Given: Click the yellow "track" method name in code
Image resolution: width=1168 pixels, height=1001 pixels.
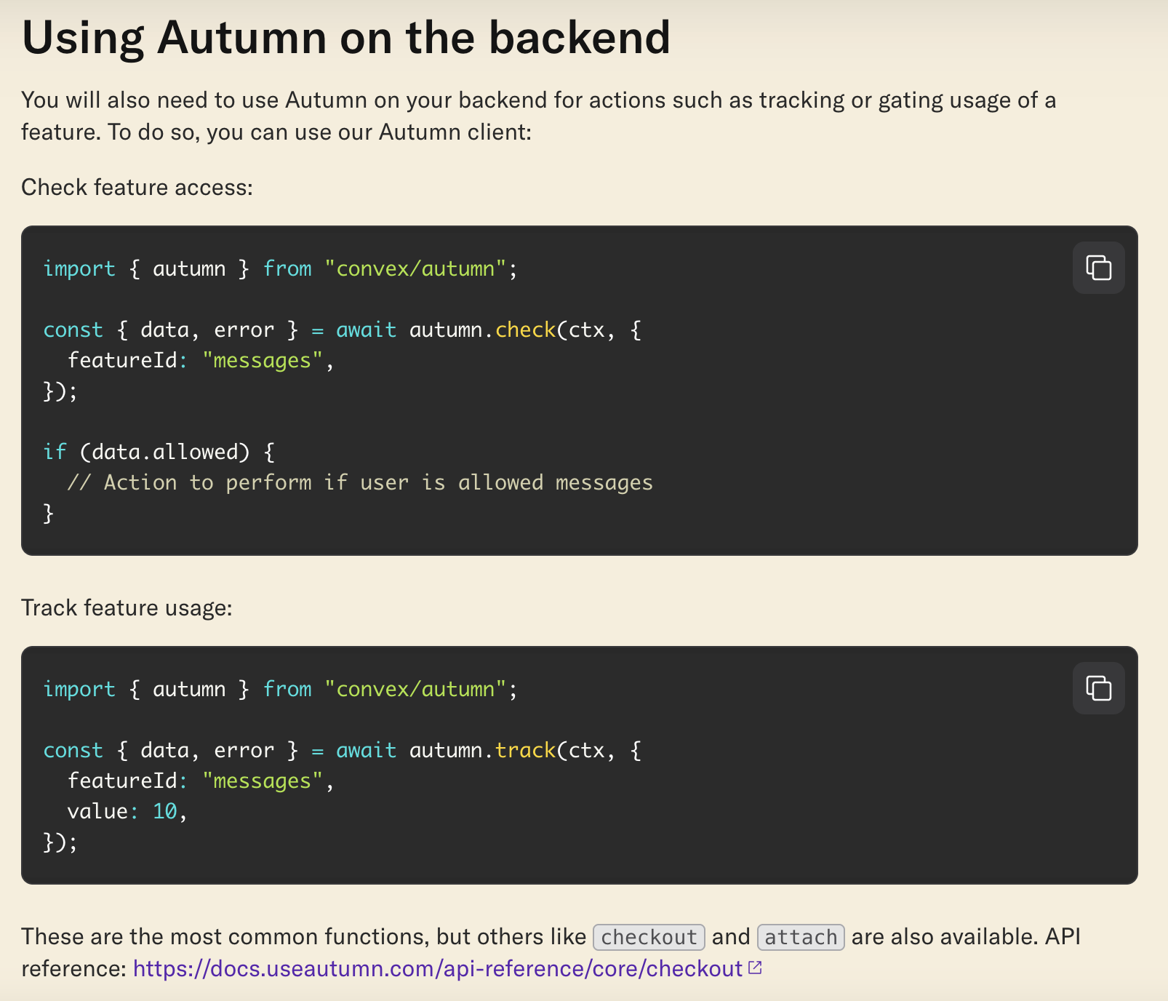Looking at the screenshot, I should click(525, 751).
